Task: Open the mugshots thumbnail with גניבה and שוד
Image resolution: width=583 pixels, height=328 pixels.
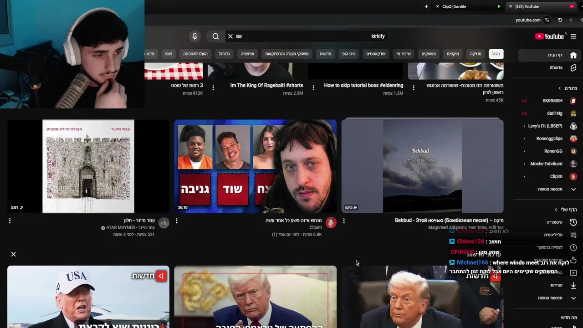Action: point(256,166)
